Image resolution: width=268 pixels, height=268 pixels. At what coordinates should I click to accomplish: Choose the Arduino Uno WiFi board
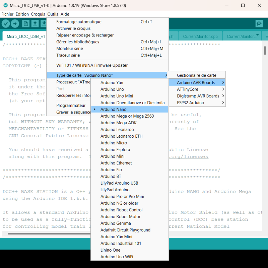(130, 257)
